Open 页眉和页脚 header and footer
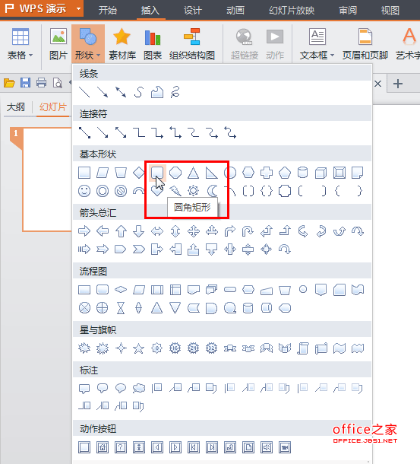The width and height of the screenshot is (420, 464). tap(365, 44)
